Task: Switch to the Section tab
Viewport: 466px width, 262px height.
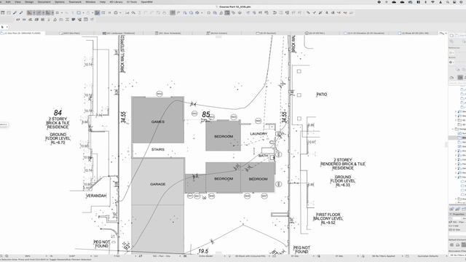Action: [x=266, y=33]
